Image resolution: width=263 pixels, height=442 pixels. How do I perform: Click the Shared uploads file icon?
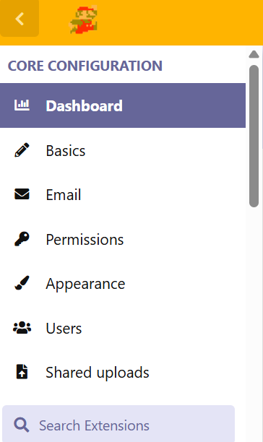pyautogui.click(x=22, y=372)
